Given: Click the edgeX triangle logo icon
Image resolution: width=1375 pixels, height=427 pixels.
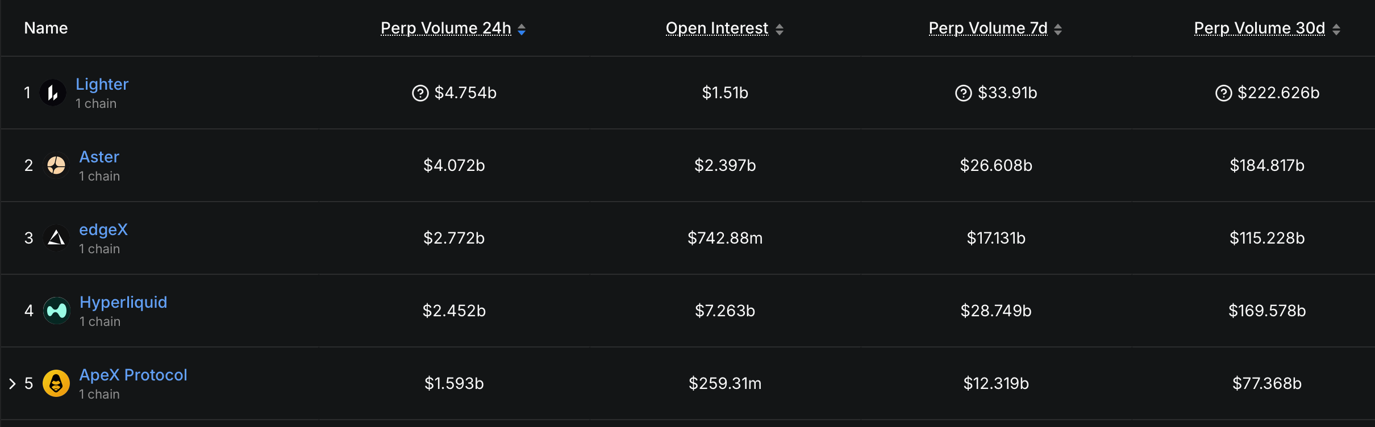Looking at the screenshot, I should pos(56,238).
